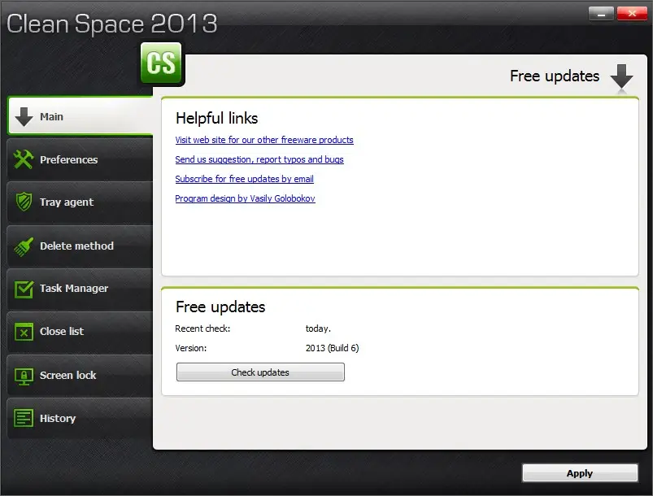Click the down-arrow icon beside Main
The width and height of the screenshot is (653, 496).
pos(24,116)
